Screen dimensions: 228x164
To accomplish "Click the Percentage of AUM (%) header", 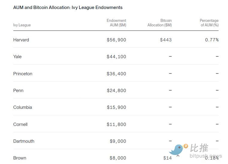I will point(209,23).
